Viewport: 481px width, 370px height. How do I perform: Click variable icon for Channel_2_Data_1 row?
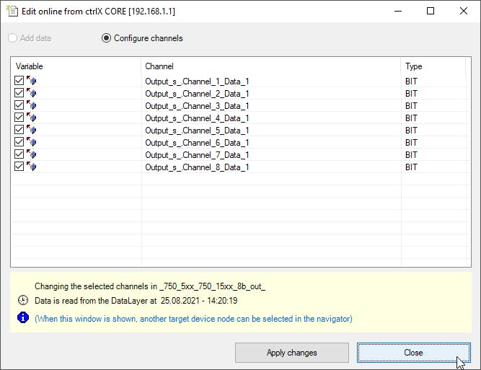point(31,93)
